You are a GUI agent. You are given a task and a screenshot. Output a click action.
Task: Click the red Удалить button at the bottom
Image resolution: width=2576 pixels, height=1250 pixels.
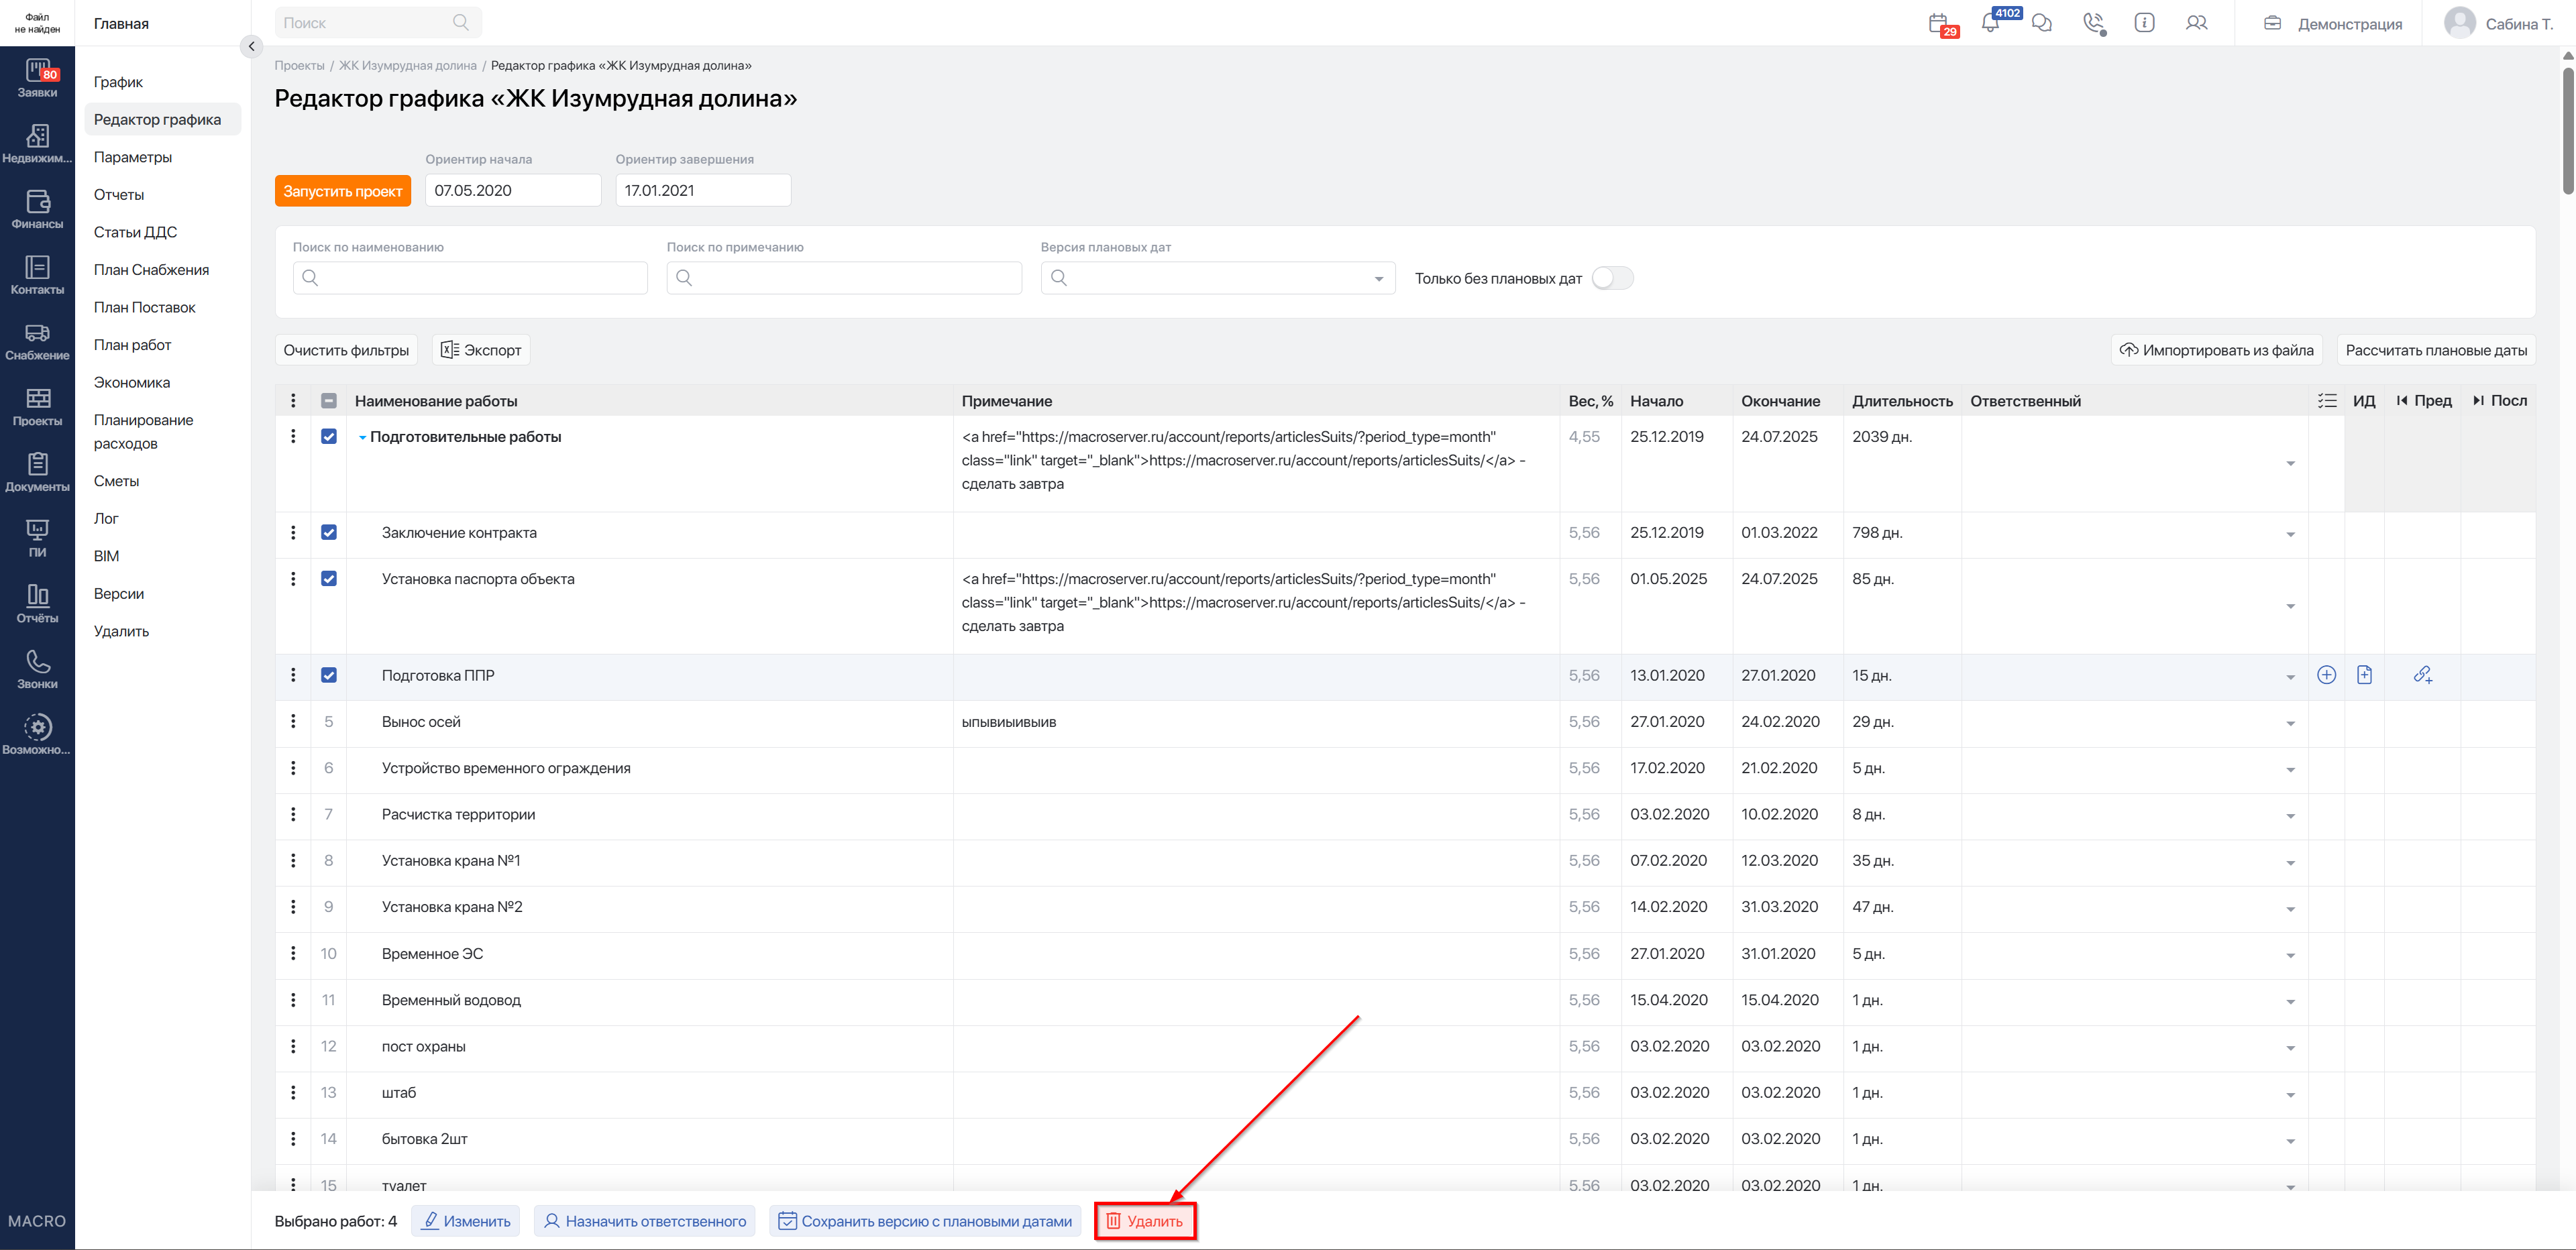1145,1221
